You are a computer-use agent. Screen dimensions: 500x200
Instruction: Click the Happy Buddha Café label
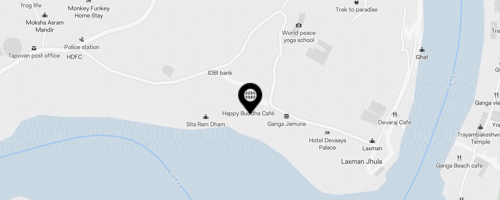click(248, 113)
